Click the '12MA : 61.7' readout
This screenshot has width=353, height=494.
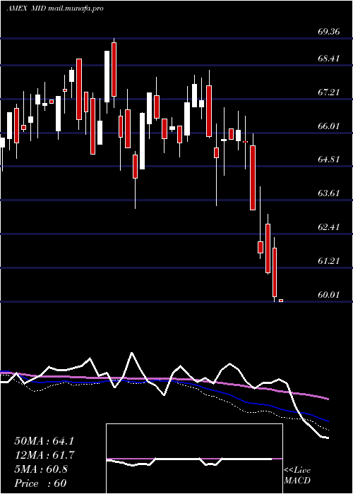(x=45, y=455)
